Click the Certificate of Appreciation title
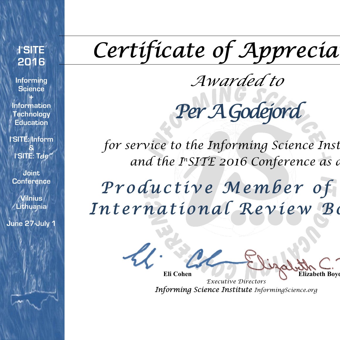 pos(205,51)
